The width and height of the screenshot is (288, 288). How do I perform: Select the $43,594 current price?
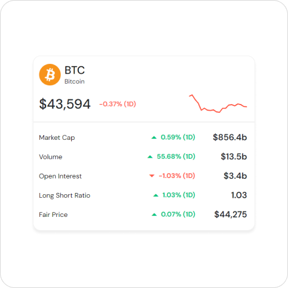(65, 104)
